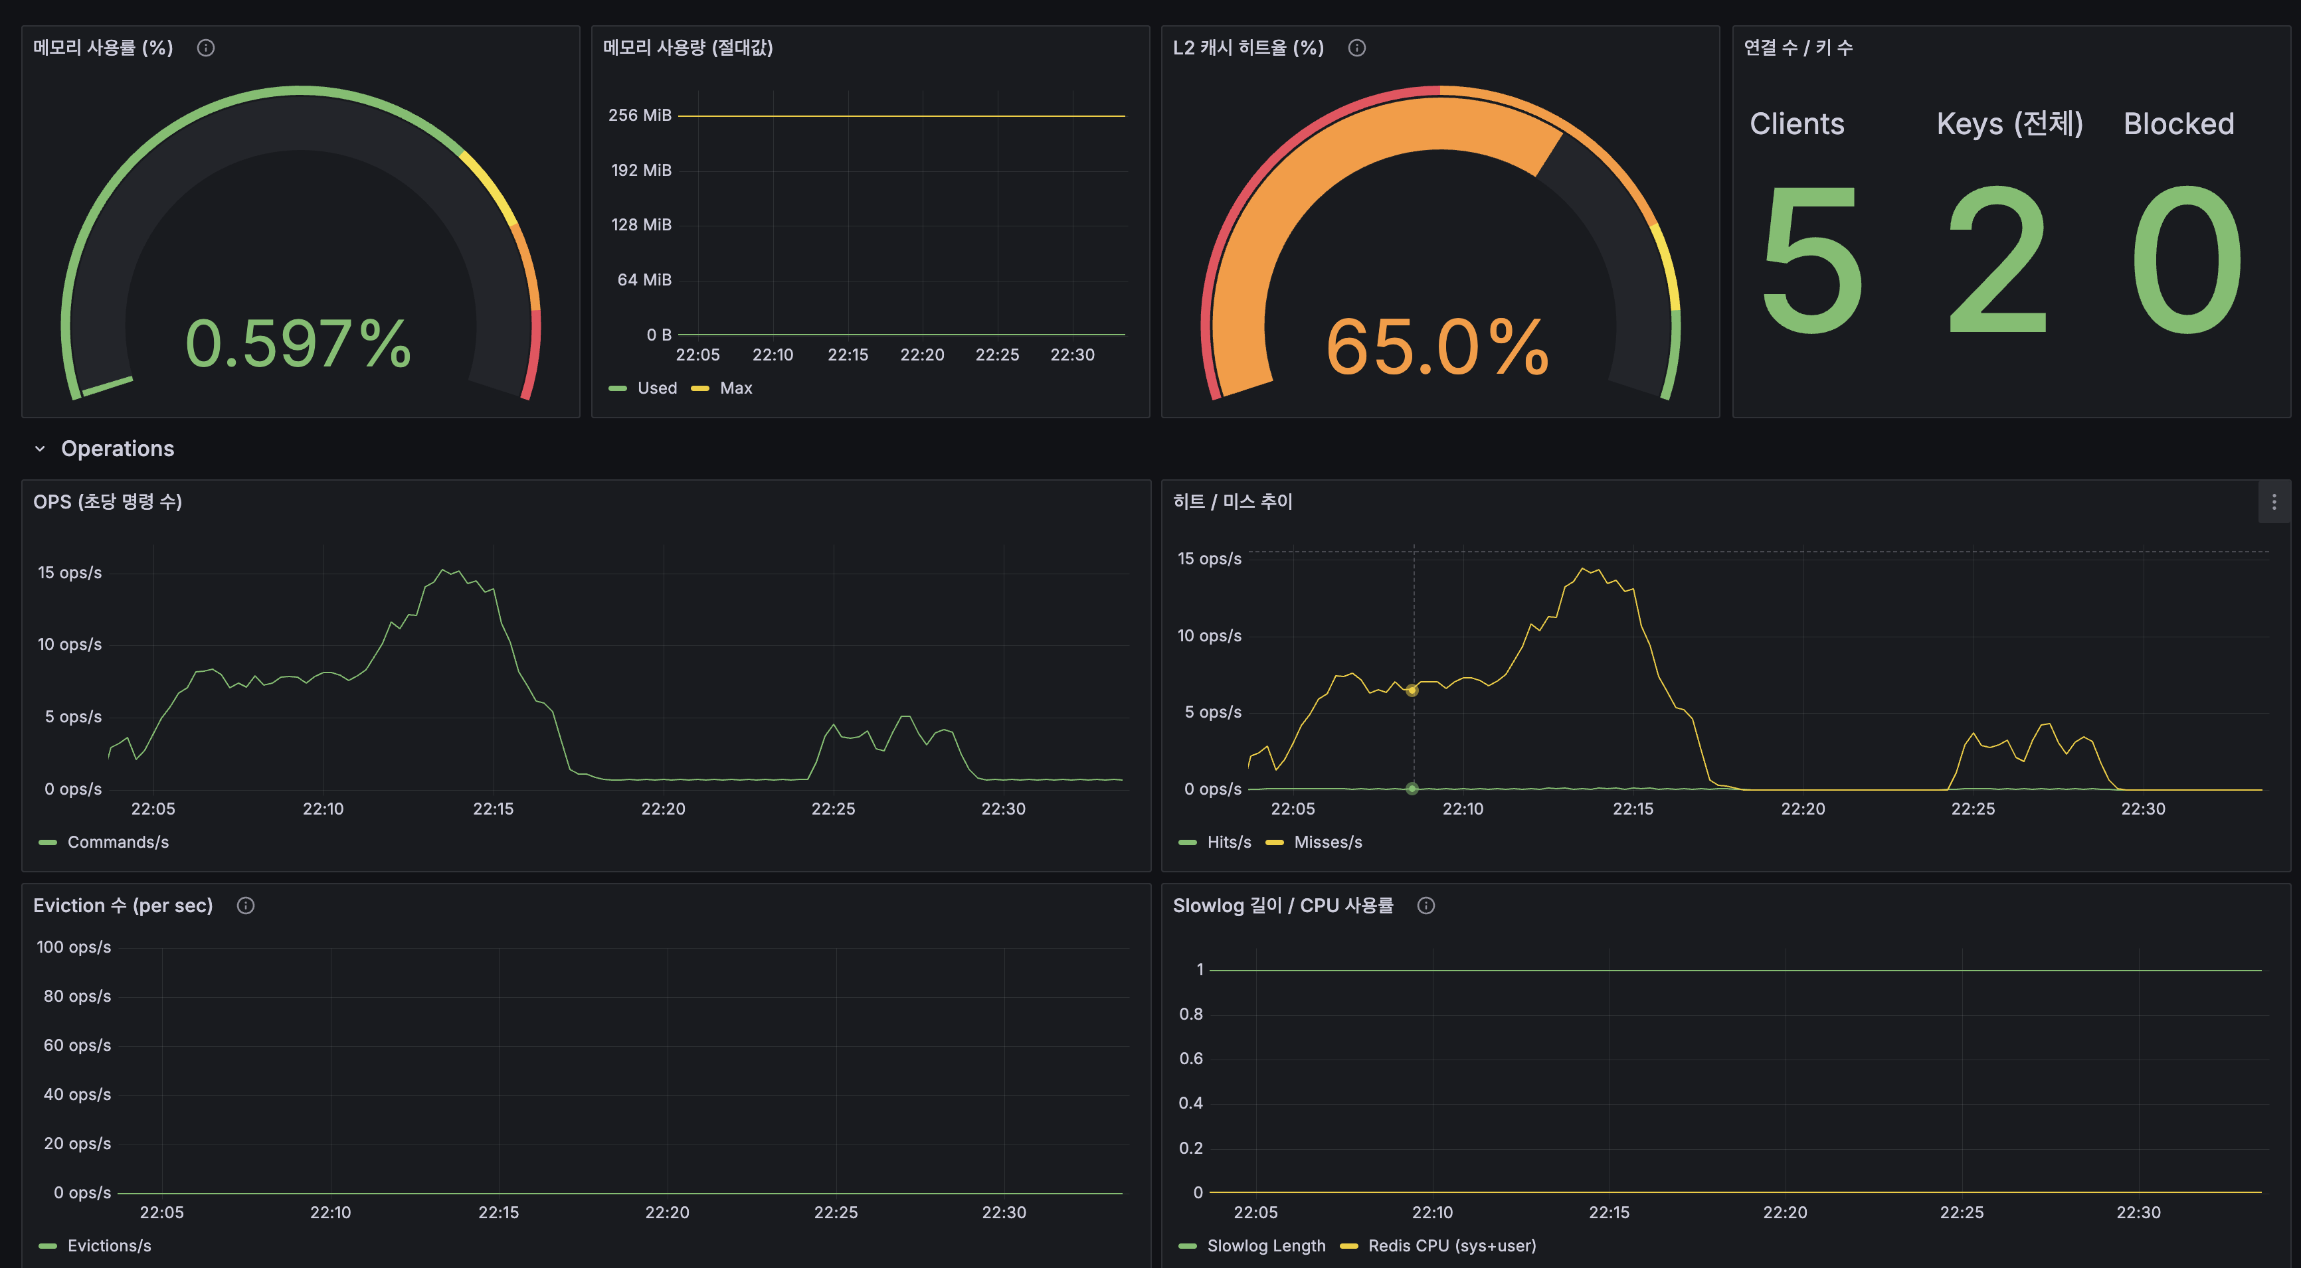Click info icon on Slowlog 길이 panel
Screen dimensions: 2301x1268
coord(1426,906)
